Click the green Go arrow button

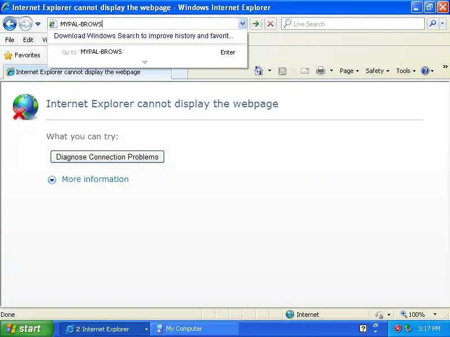256,24
